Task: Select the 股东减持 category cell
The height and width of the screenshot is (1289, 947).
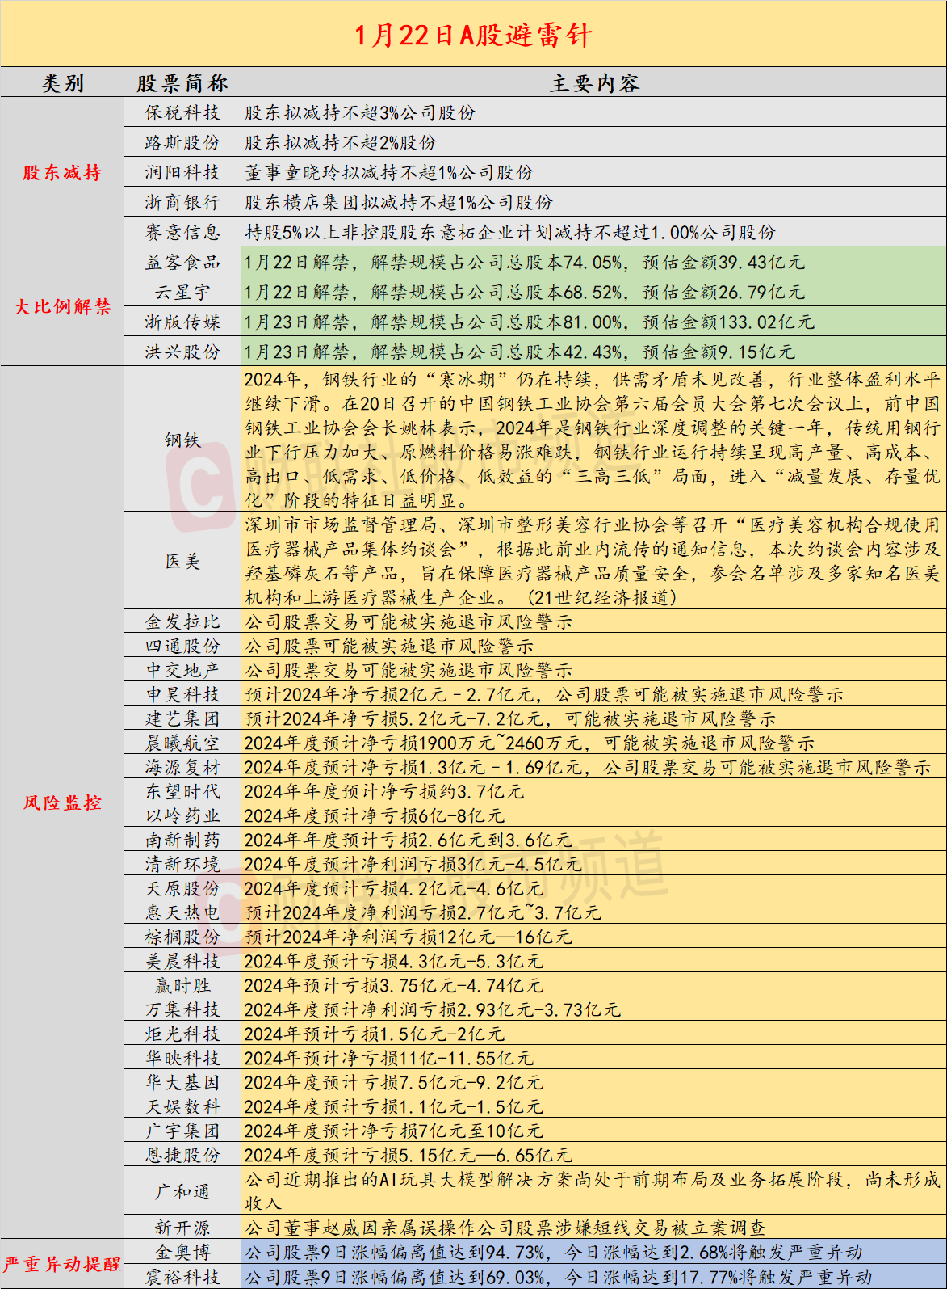Action: pyautogui.click(x=62, y=172)
